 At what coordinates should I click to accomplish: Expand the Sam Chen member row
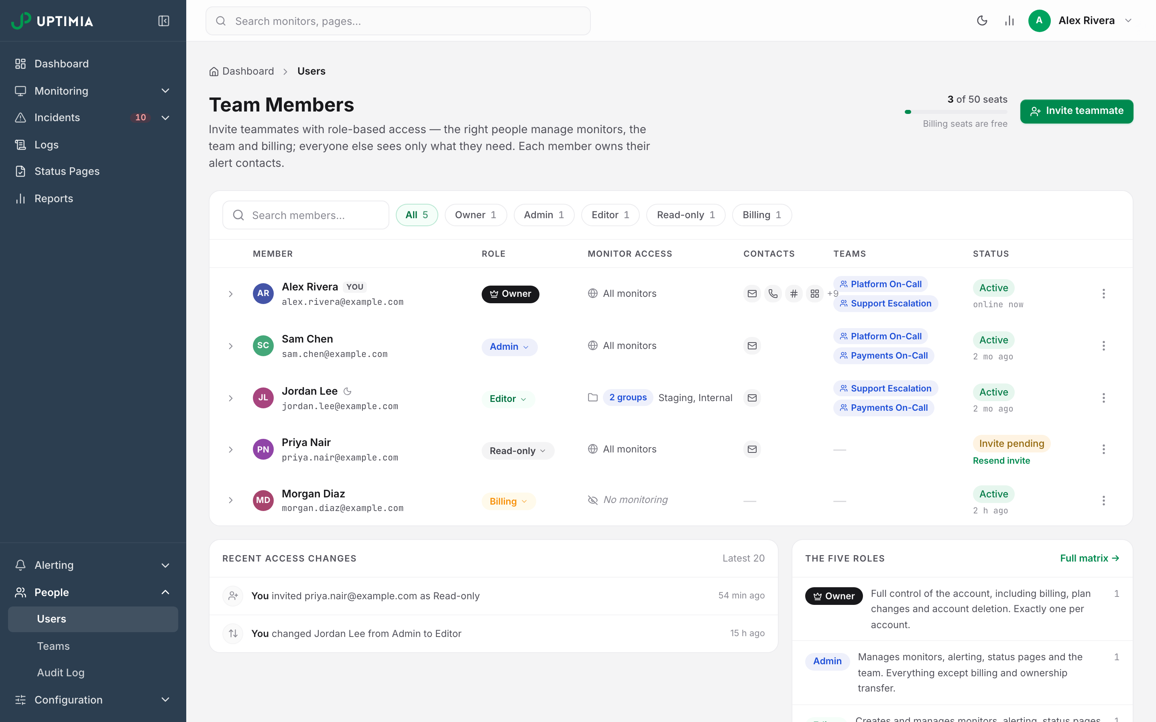click(231, 346)
